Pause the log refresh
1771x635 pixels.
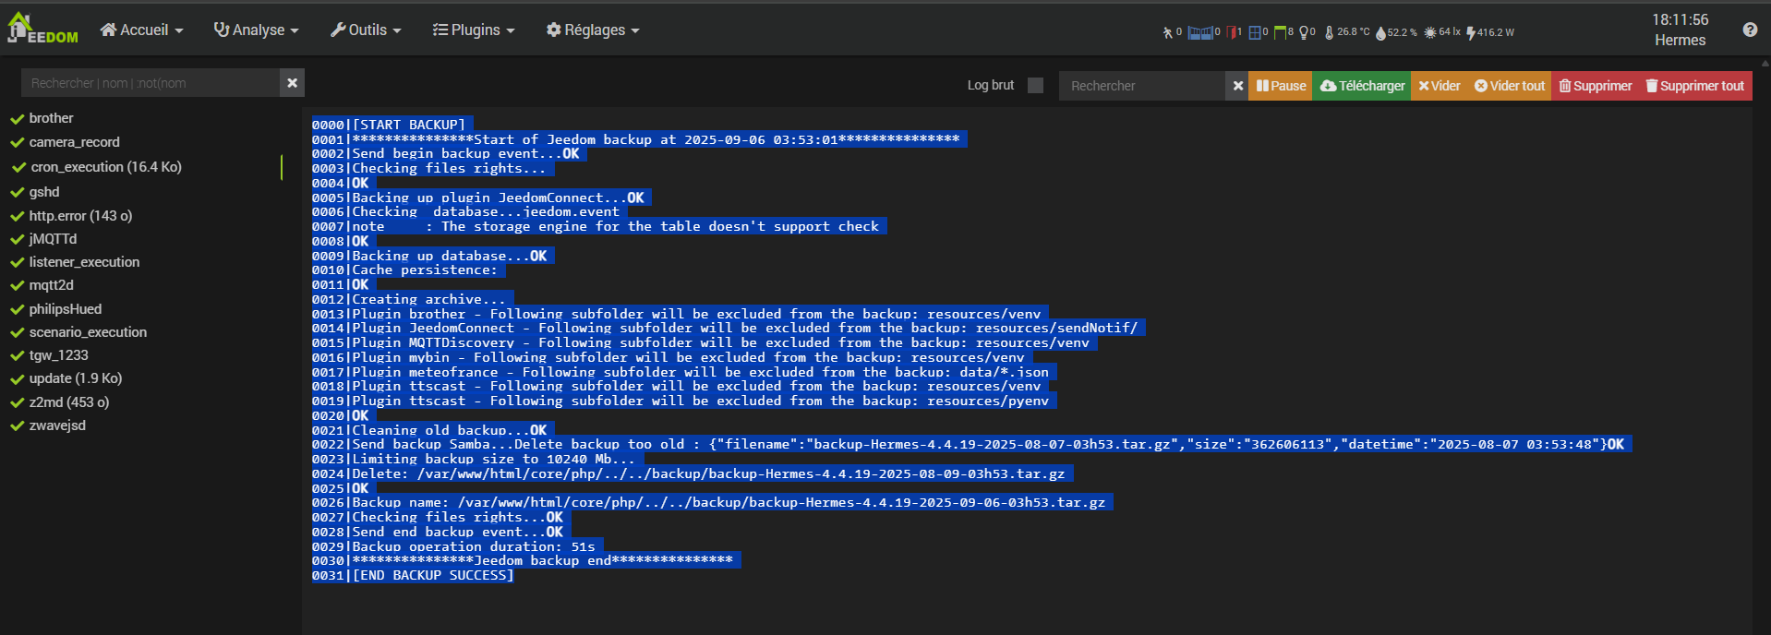coord(1280,86)
